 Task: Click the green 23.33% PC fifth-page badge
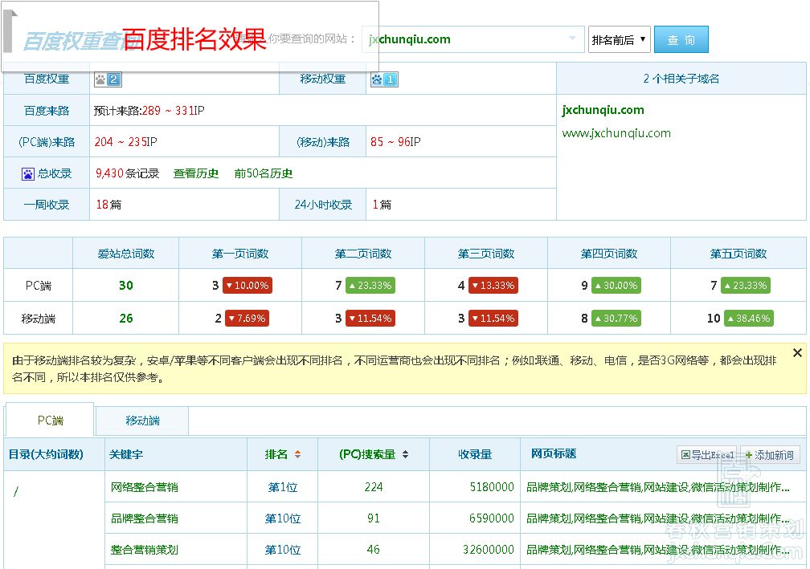click(x=746, y=285)
